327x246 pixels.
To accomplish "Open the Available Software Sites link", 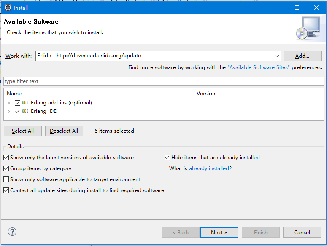I will click(259, 67).
